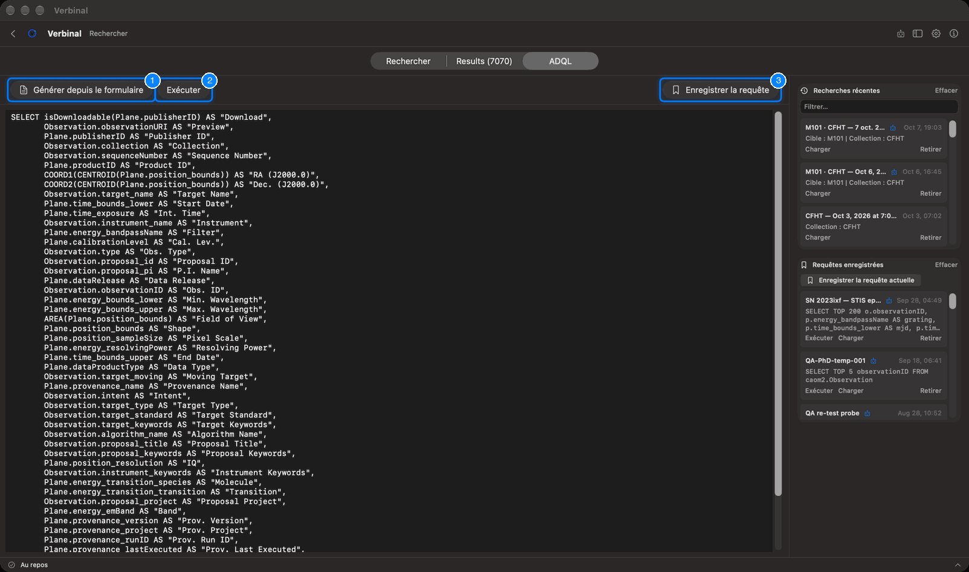This screenshot has width=969, height=572.
Task: Focus the Filtrer... search field
Action: point(879,107)
